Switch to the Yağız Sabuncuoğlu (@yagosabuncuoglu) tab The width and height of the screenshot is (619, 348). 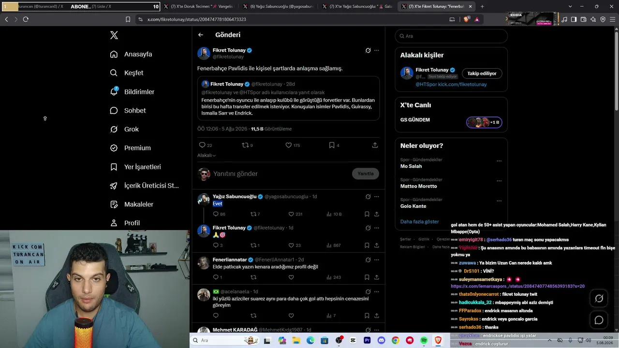click(x=279, y=6)
